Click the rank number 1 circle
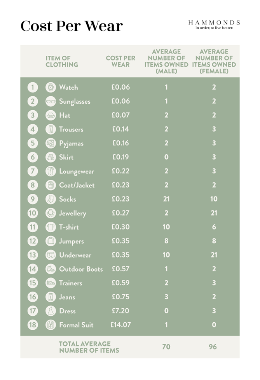Viewport: 260px width, 380px height. tap(33, 87)
